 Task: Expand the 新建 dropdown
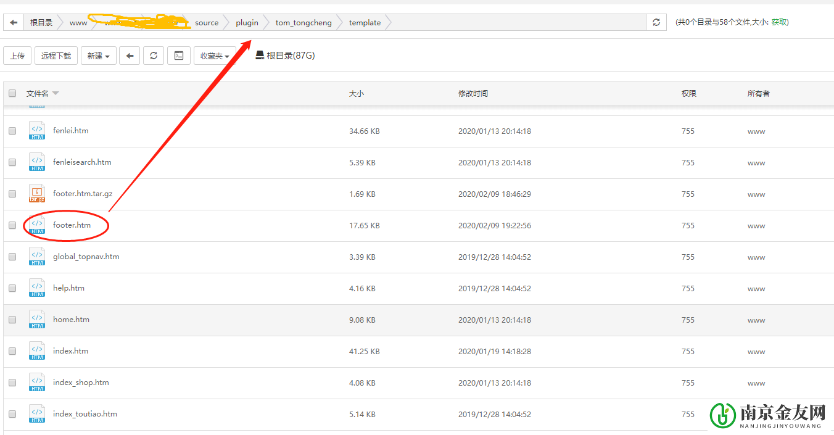click(99, 56)
